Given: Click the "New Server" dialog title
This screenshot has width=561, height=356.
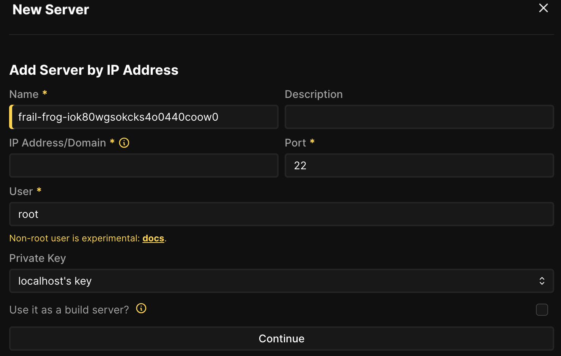Looking at the screenshot, I should 51,9.
